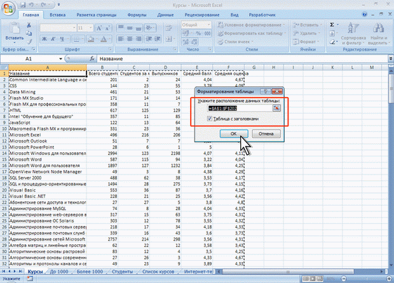
Task: Click the decrease decimal icon
Action: (194, 42)
